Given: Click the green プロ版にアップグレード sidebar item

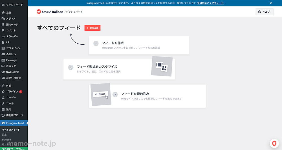Looking at the screenshot, I should click(x=14, y=149).
